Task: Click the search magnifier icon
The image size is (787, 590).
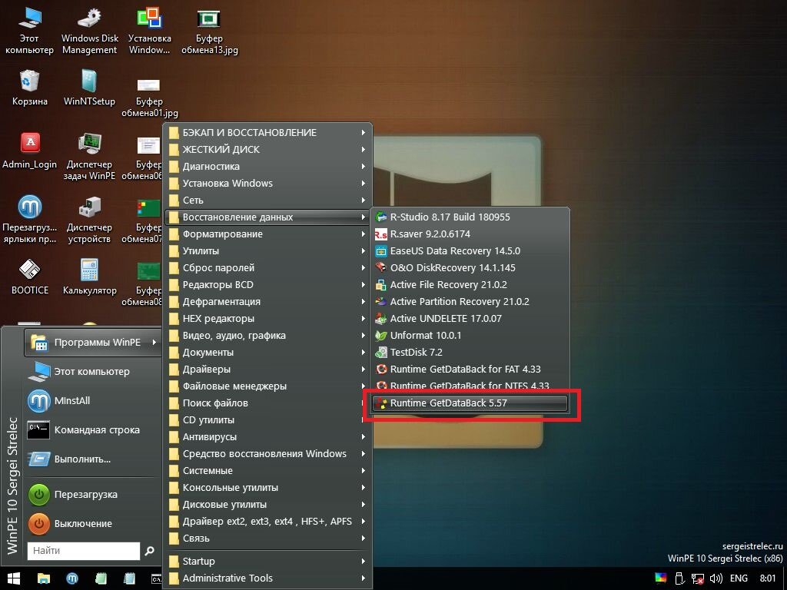Action: [x=150, y=551]
